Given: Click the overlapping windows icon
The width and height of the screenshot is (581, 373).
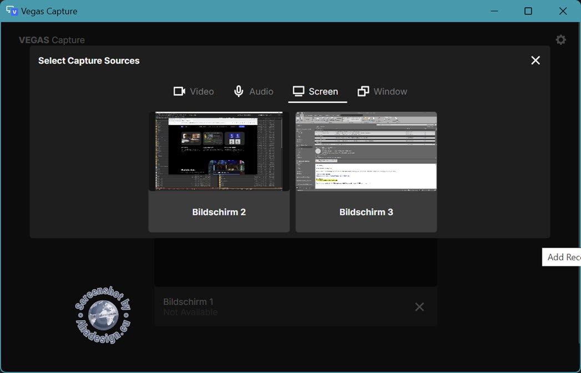Looking at the screenshot, I should click(363, 91).
